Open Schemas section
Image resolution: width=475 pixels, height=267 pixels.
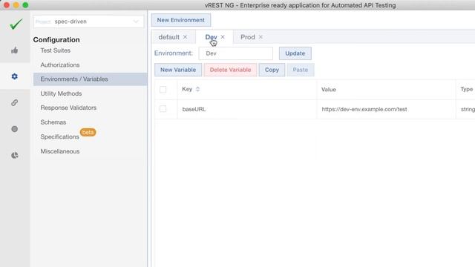click(53, 122)
